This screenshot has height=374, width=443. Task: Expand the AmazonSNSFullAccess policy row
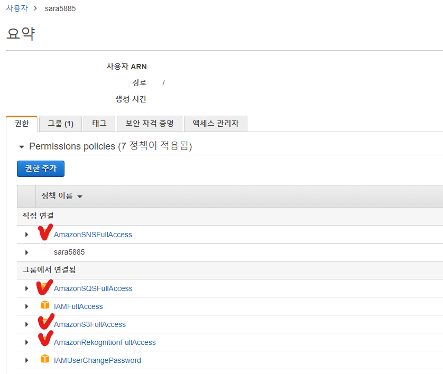tap(26, 235)
